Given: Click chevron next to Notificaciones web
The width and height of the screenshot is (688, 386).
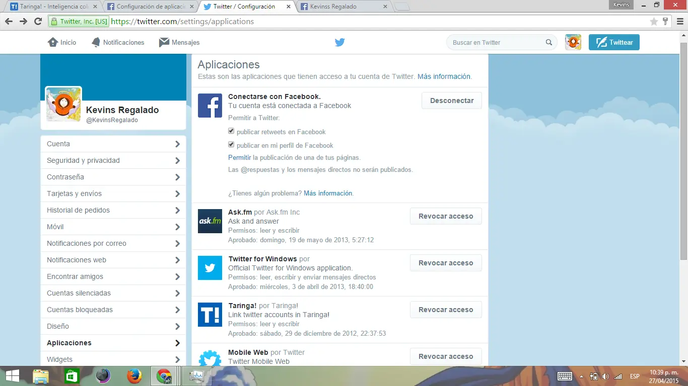Looking at the screenshot, I should [177, 260].
